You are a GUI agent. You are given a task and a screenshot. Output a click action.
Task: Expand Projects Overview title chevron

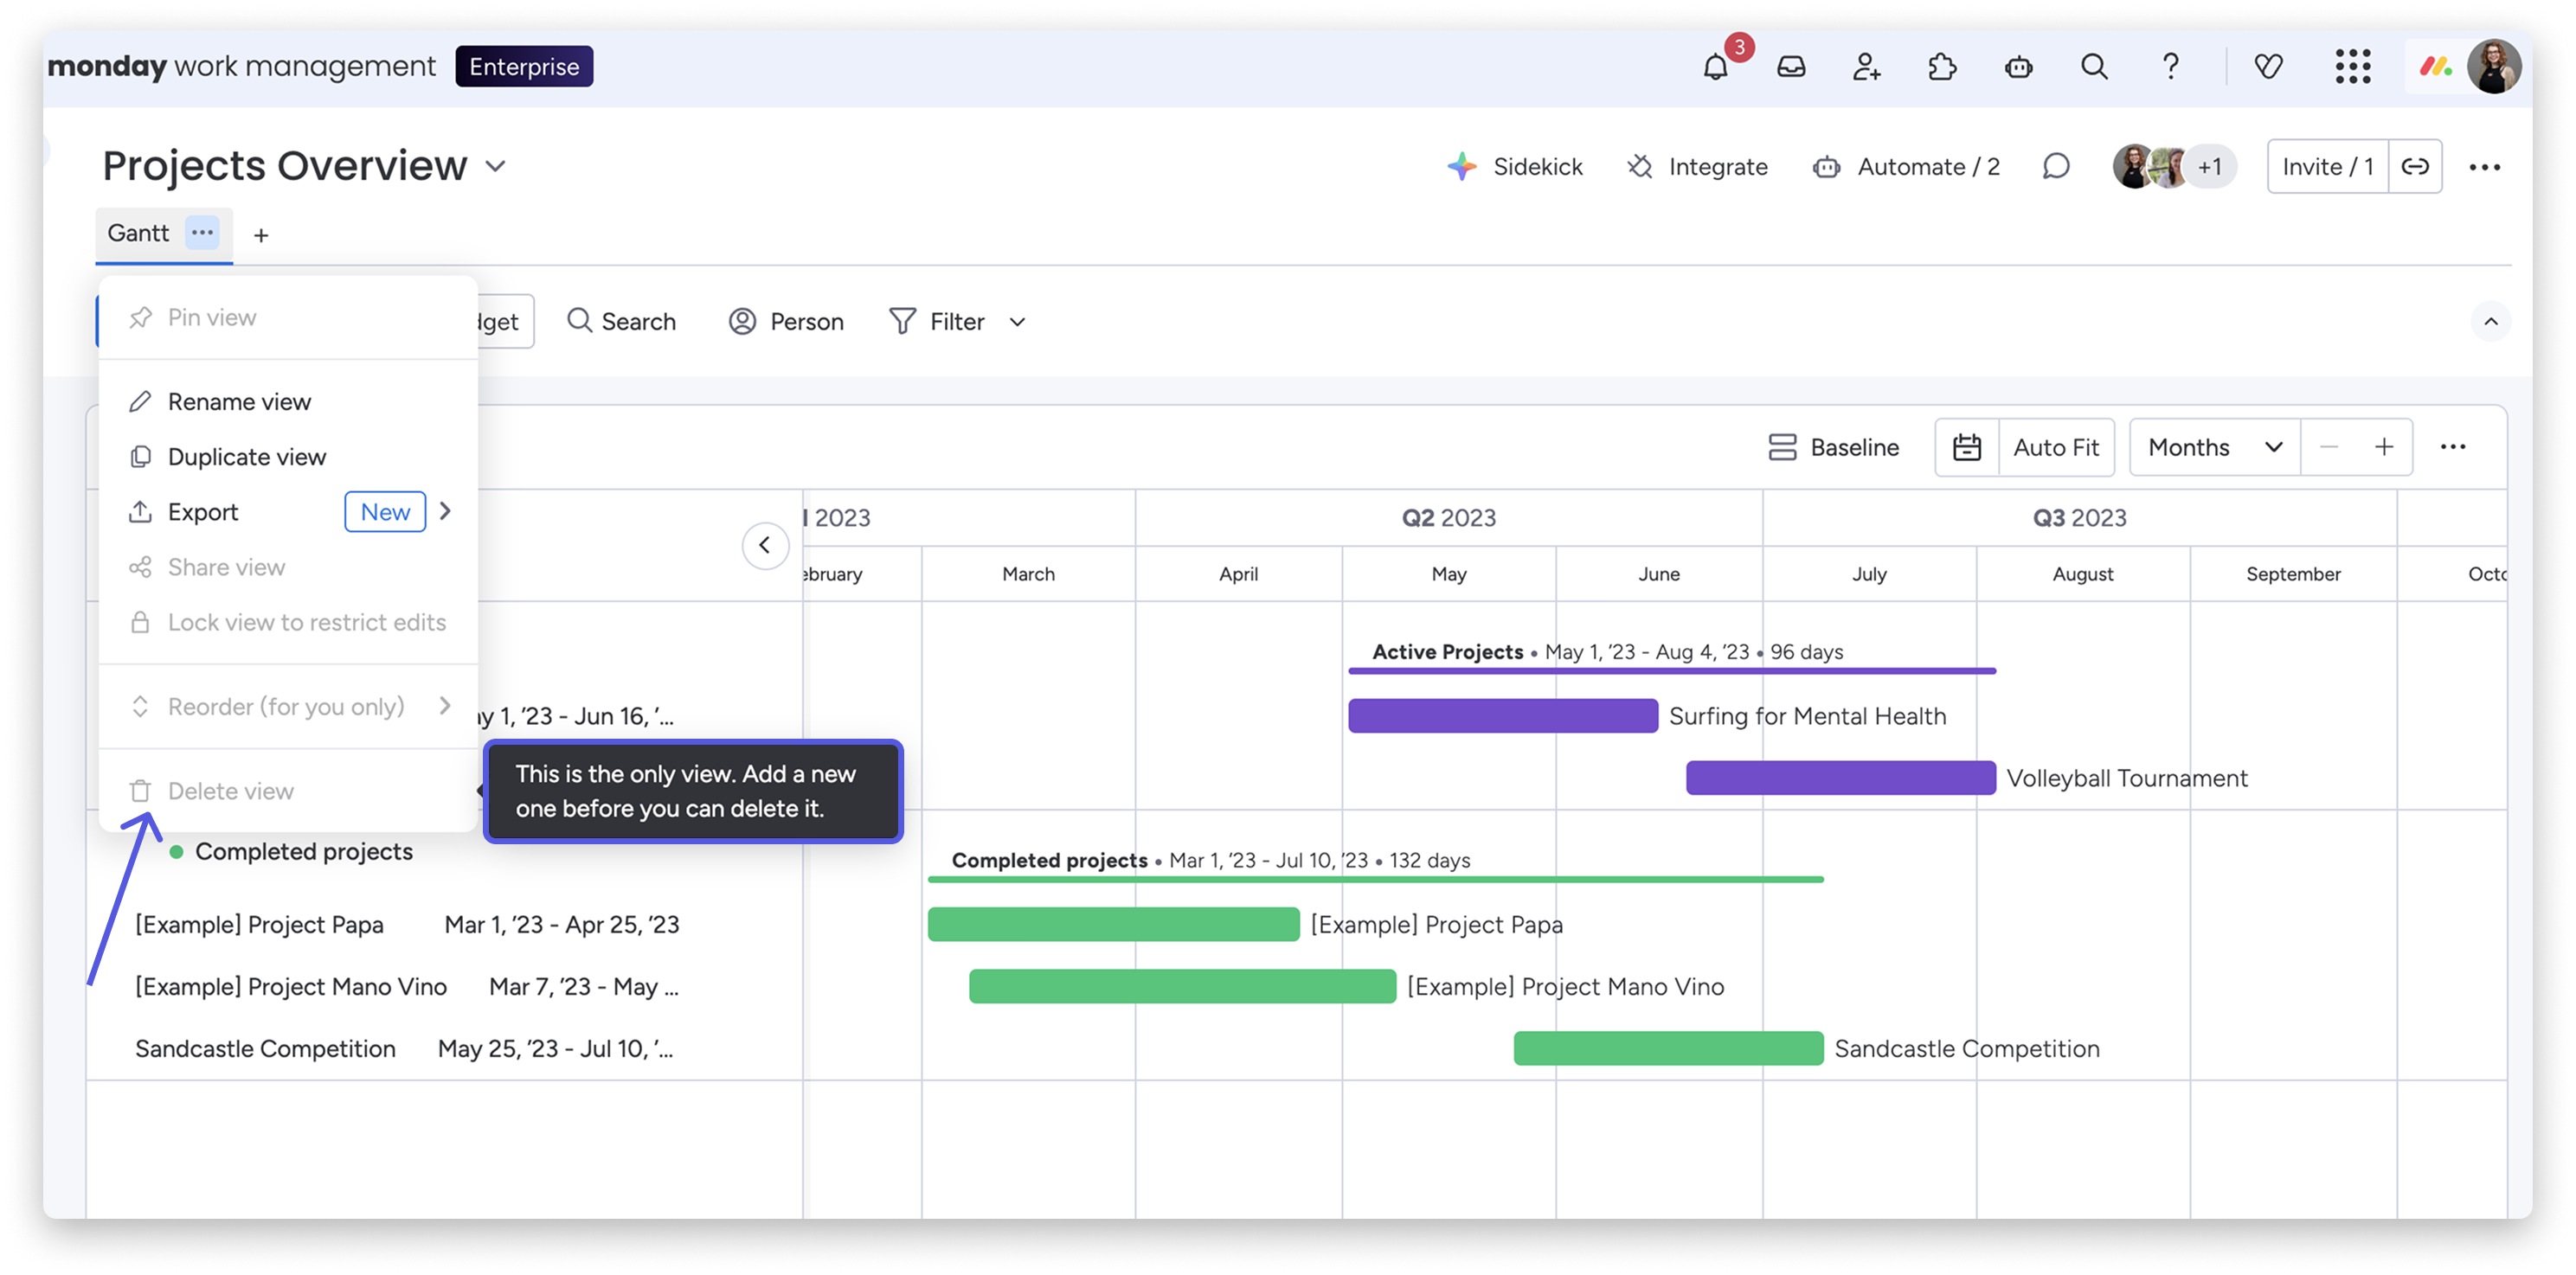tap(496, 166)
